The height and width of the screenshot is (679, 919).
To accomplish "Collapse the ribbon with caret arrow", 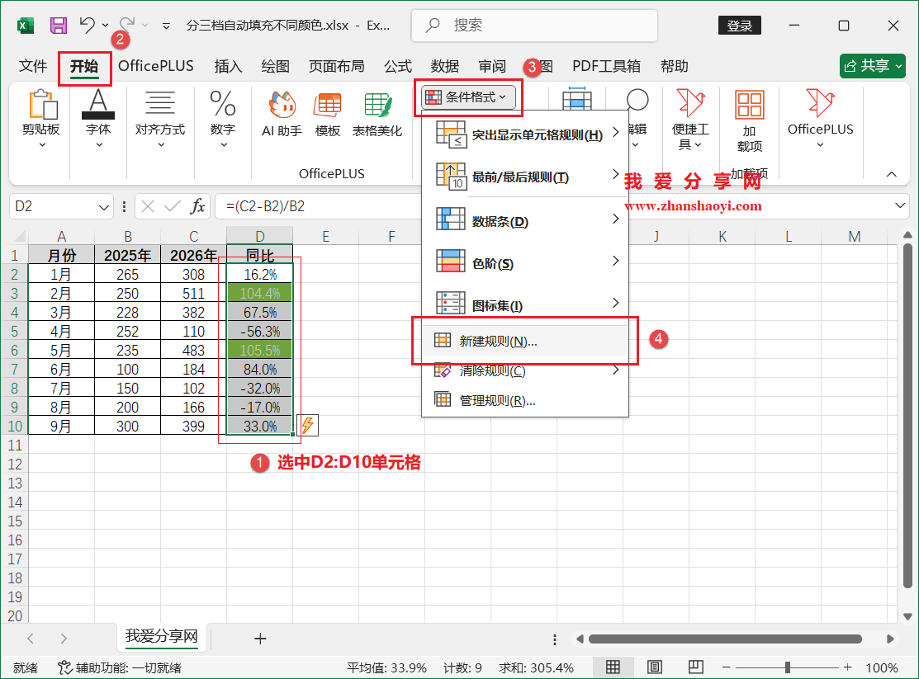I will pyautogui.click(x=892, y=174).
